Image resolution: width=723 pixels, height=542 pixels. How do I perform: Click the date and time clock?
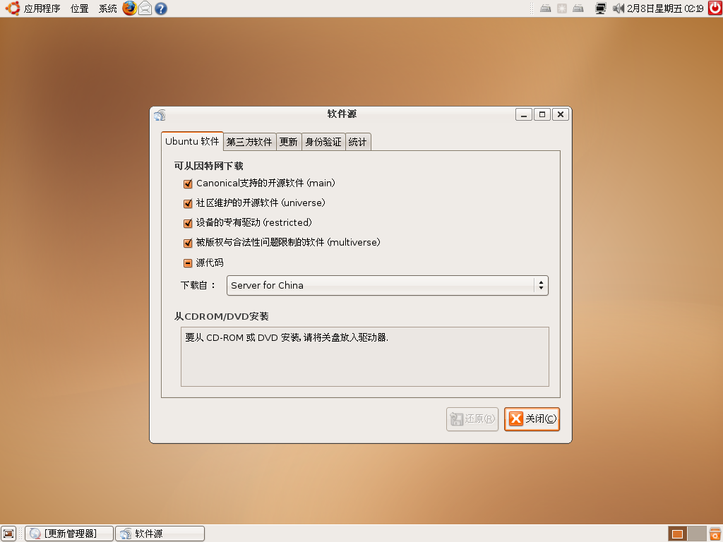coord(665,8)
